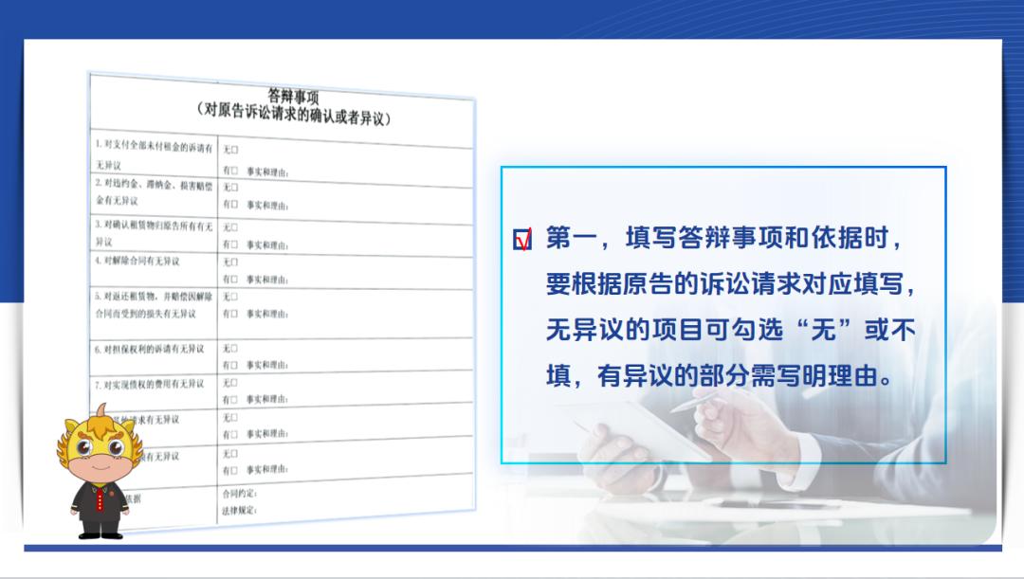Check 有 for item 7 实现债权费用
The height and width of the screenshot is (579, 1024).
click(x=234, y=399)
